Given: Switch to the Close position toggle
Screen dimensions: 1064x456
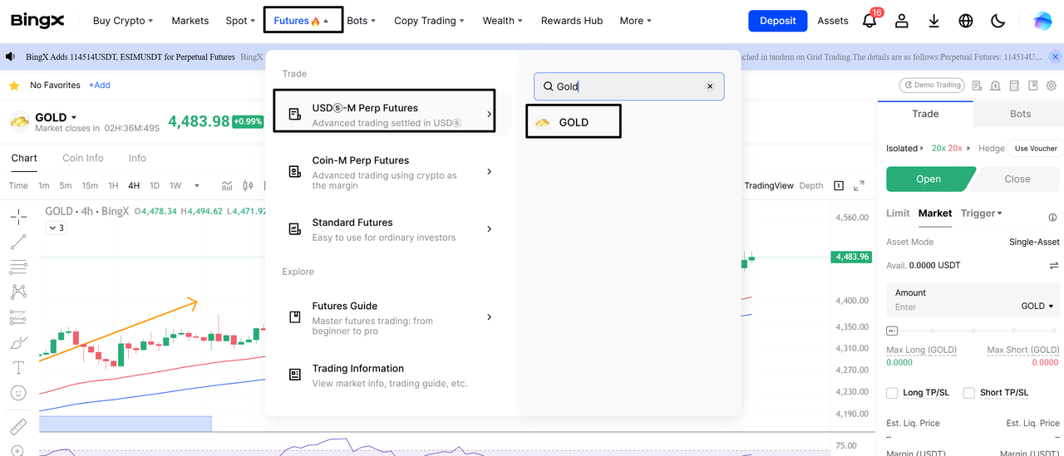Looking at the screenshot, I should pyautogui.click(x=1017, y=179).
